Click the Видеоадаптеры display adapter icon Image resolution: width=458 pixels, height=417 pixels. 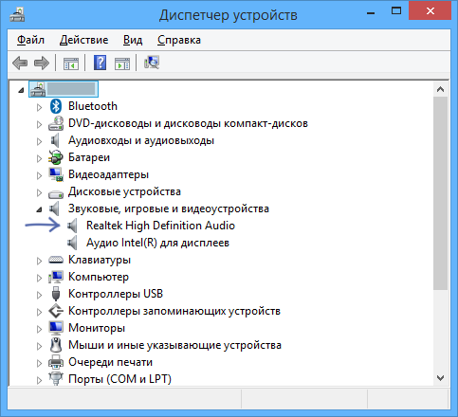(x=56, y=174)
